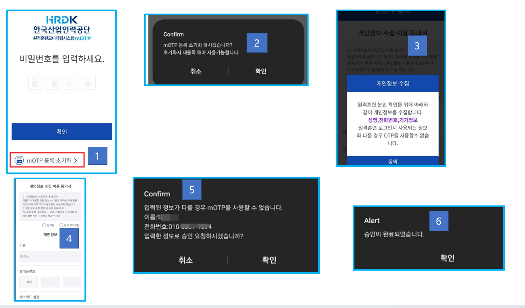Select the 동의함 radio button

coord(44,225)
